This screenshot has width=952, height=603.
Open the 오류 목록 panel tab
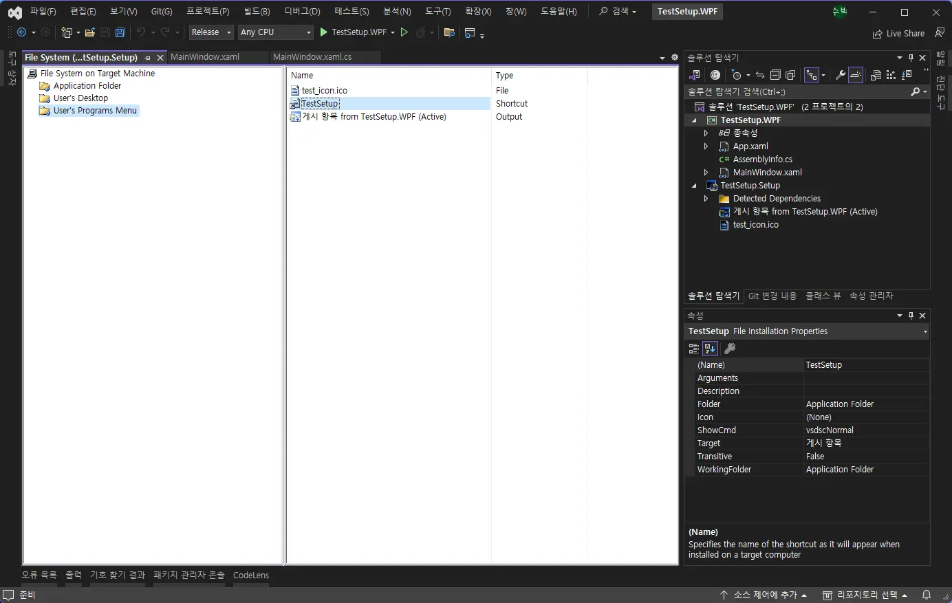pos(39,575)
